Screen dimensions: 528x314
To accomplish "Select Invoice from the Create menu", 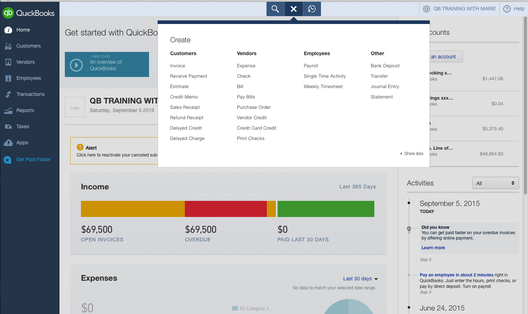I will 178,66.
